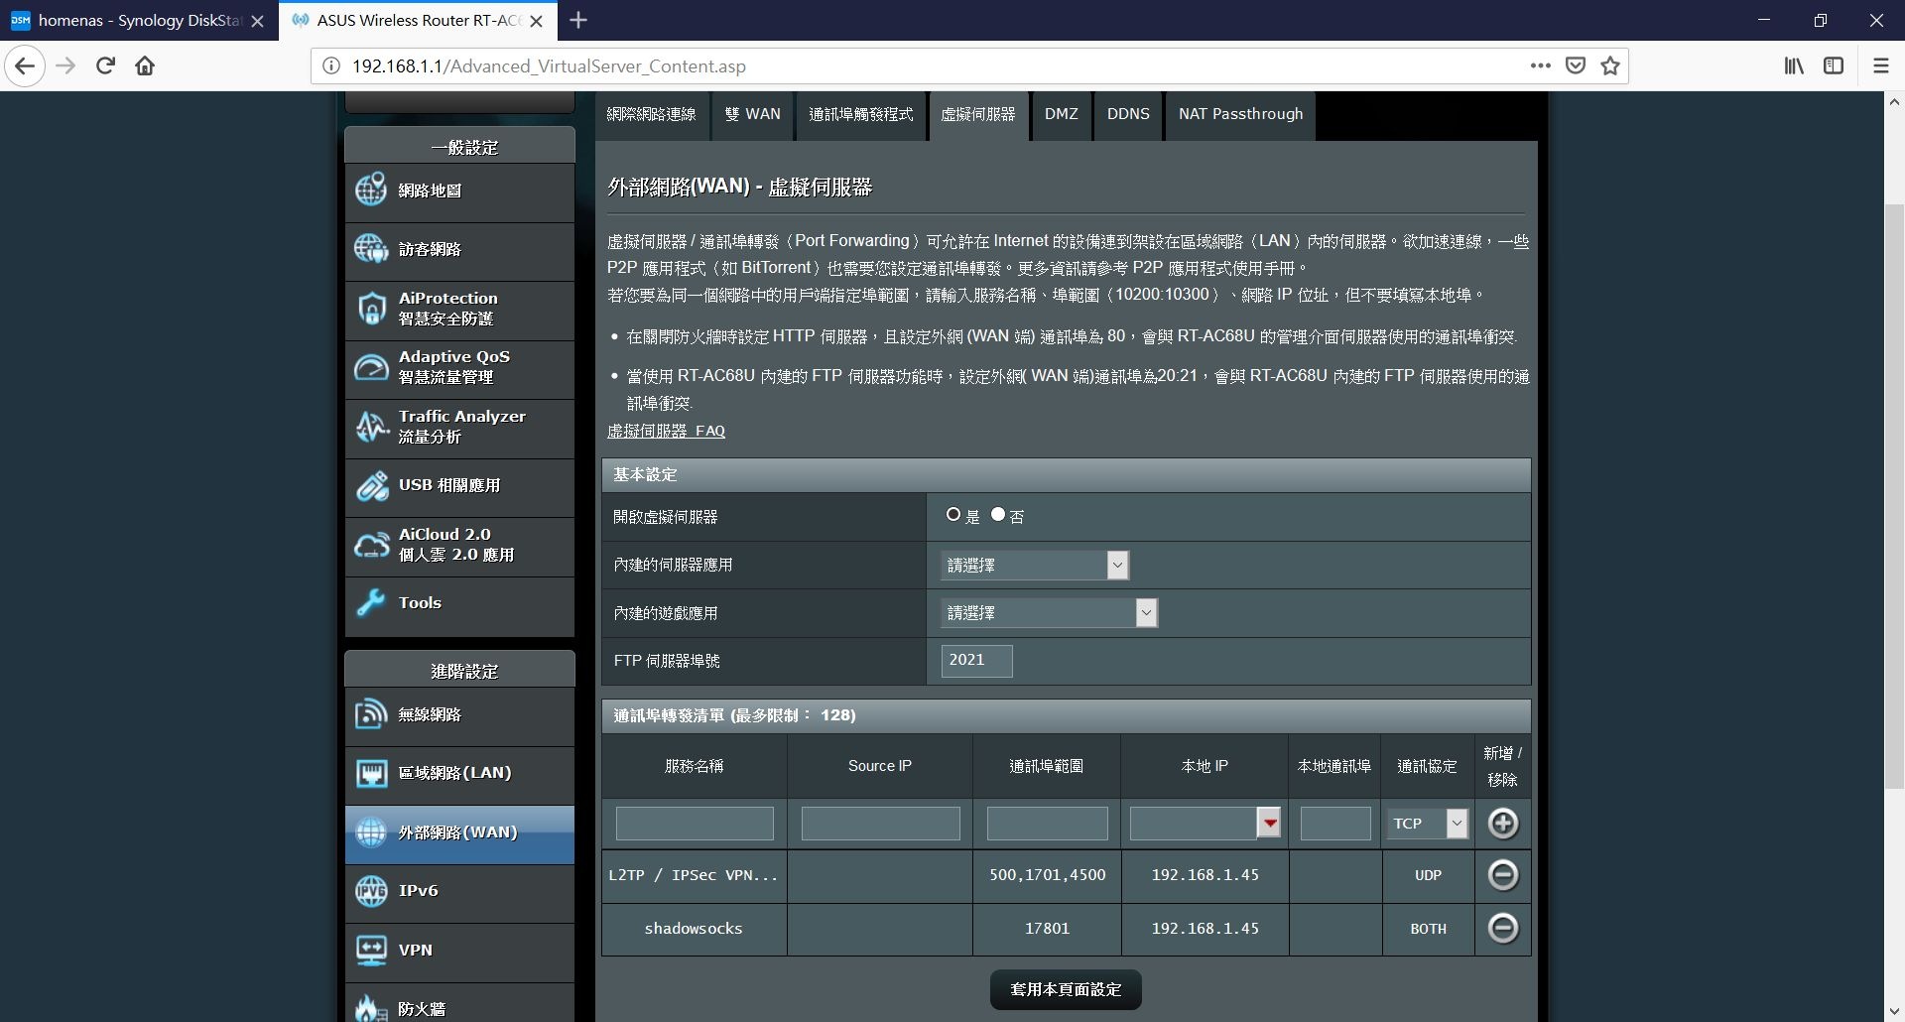The image size is (1905, 1022).
Task: Switch to DMZ tab
Action: tap(1061, 114)
